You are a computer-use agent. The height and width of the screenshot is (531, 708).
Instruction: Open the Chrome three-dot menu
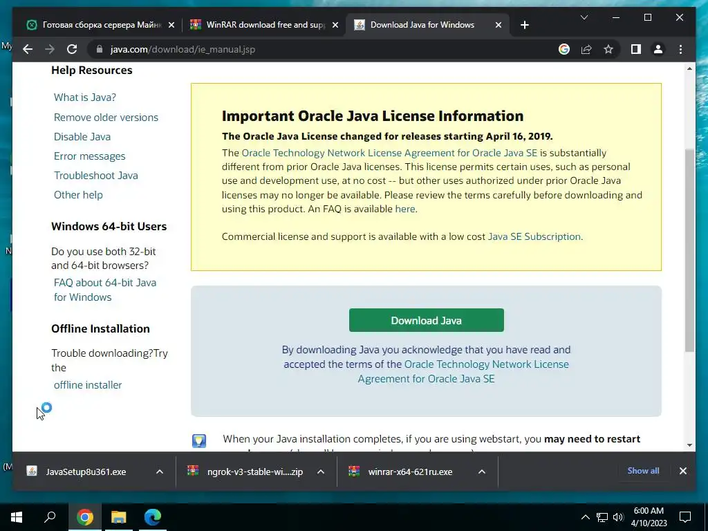tap(680, 49)
